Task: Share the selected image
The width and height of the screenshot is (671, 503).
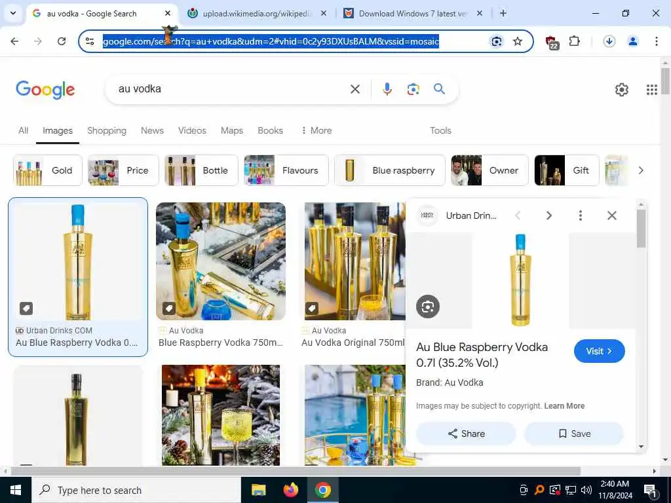Action: click(x=466, y=434)
